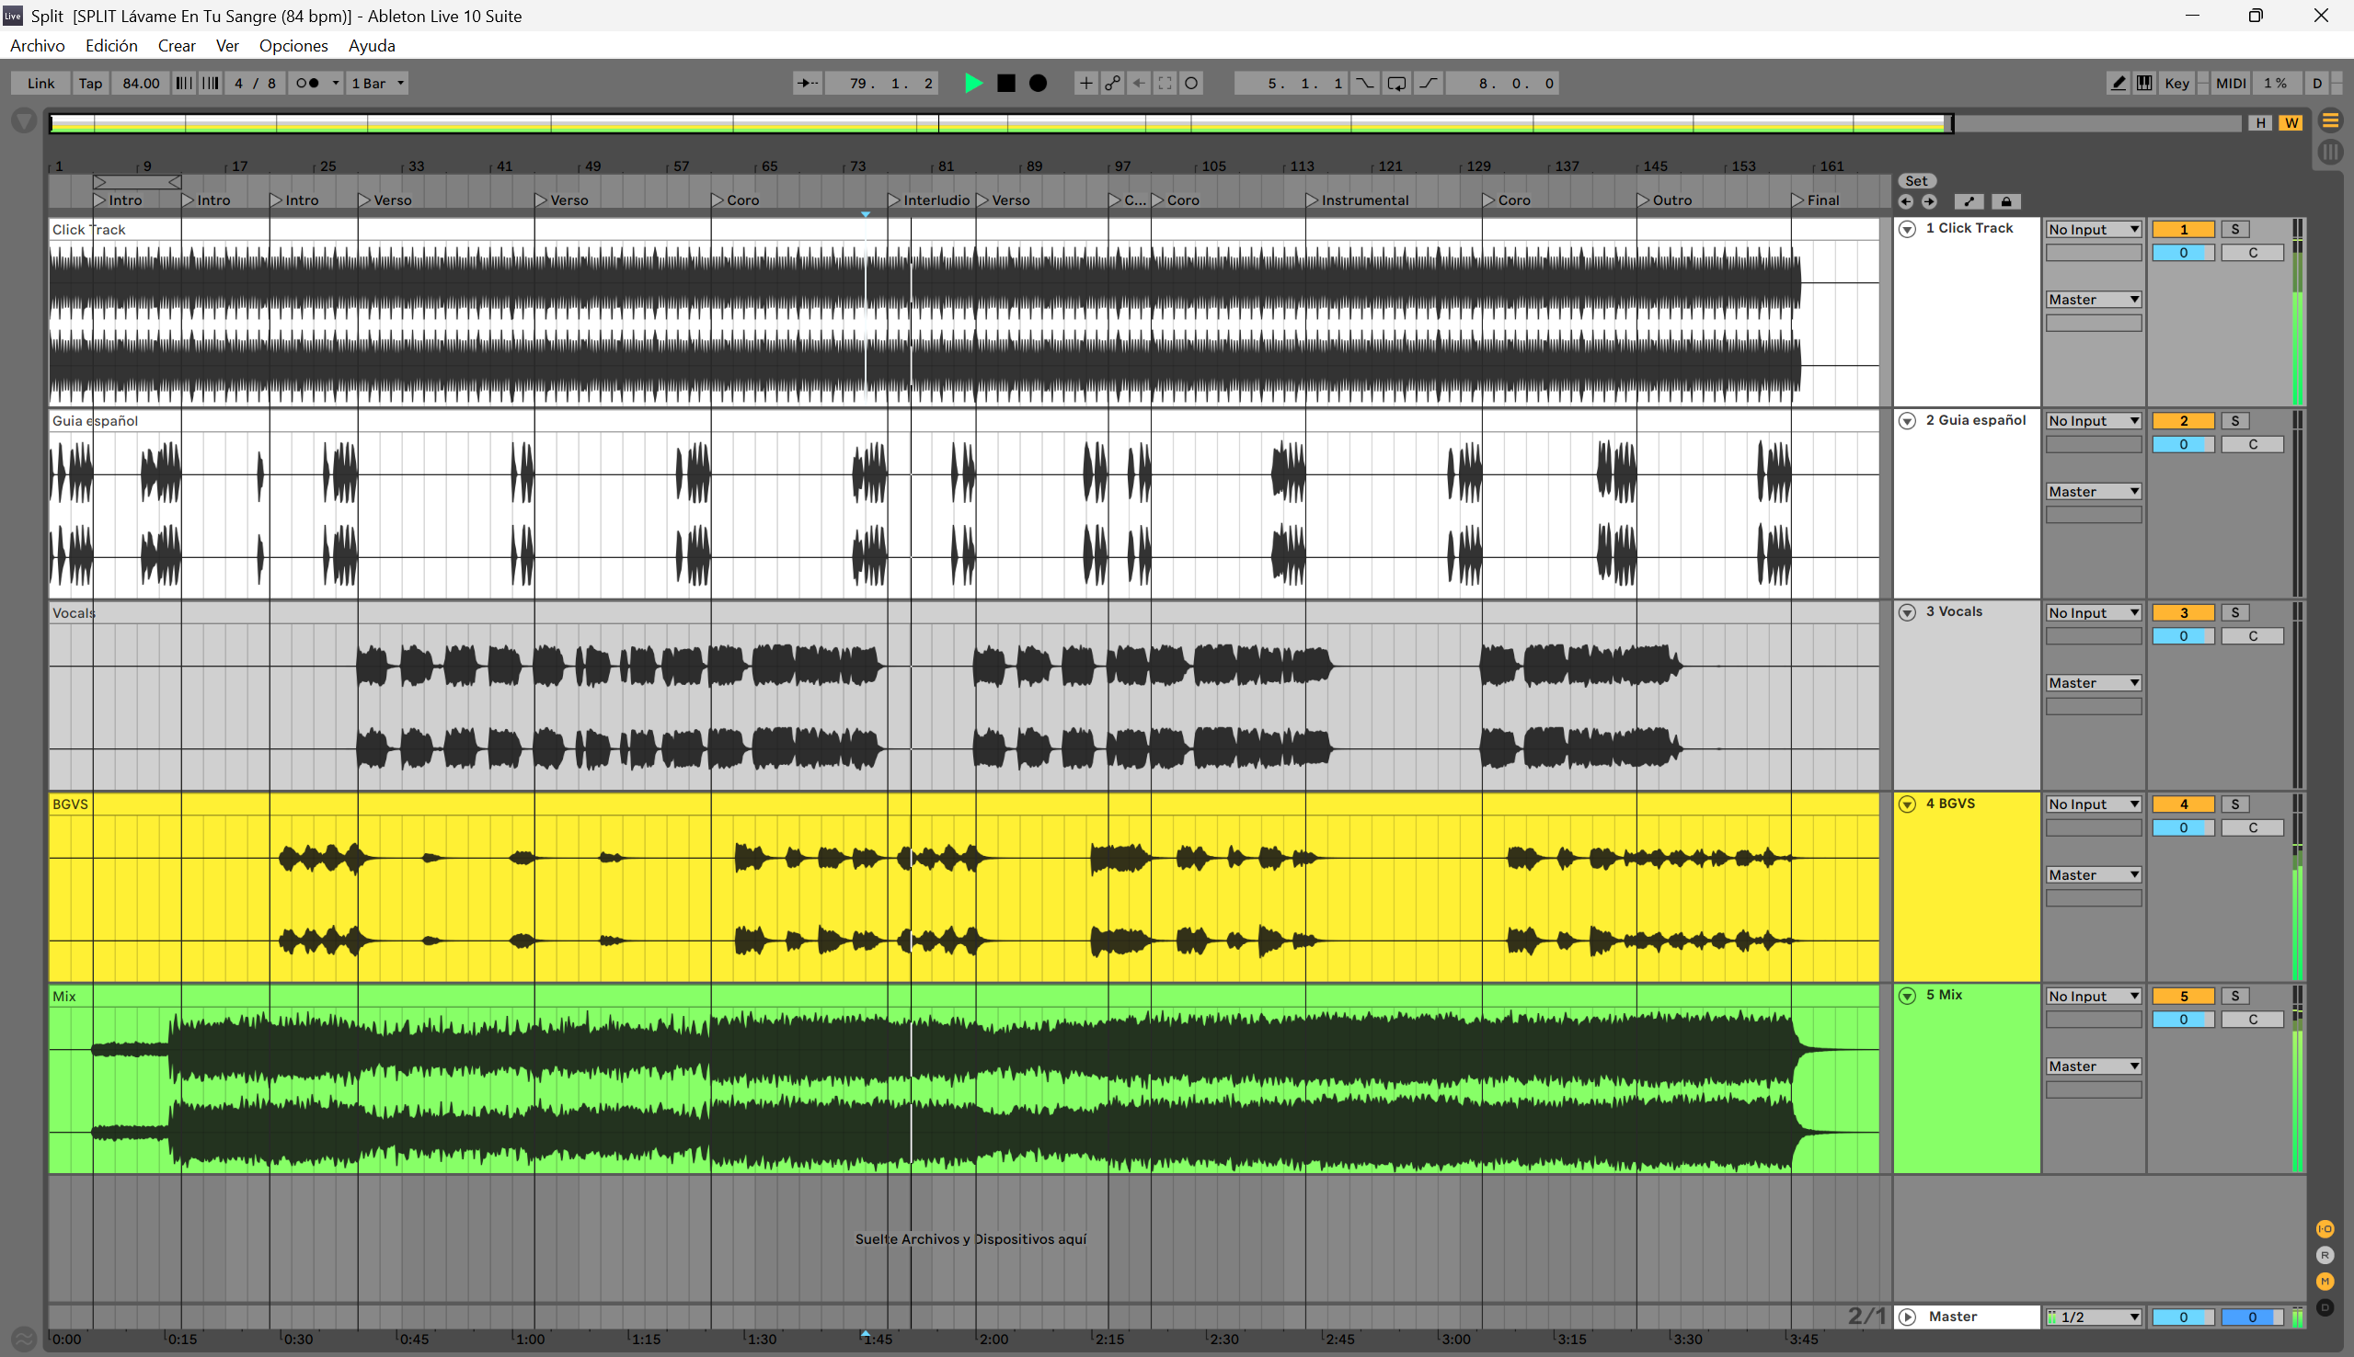Open Click Track No Input dropdown
This screenshot has width=2354, height=1357.
[x=2093, y=229]
